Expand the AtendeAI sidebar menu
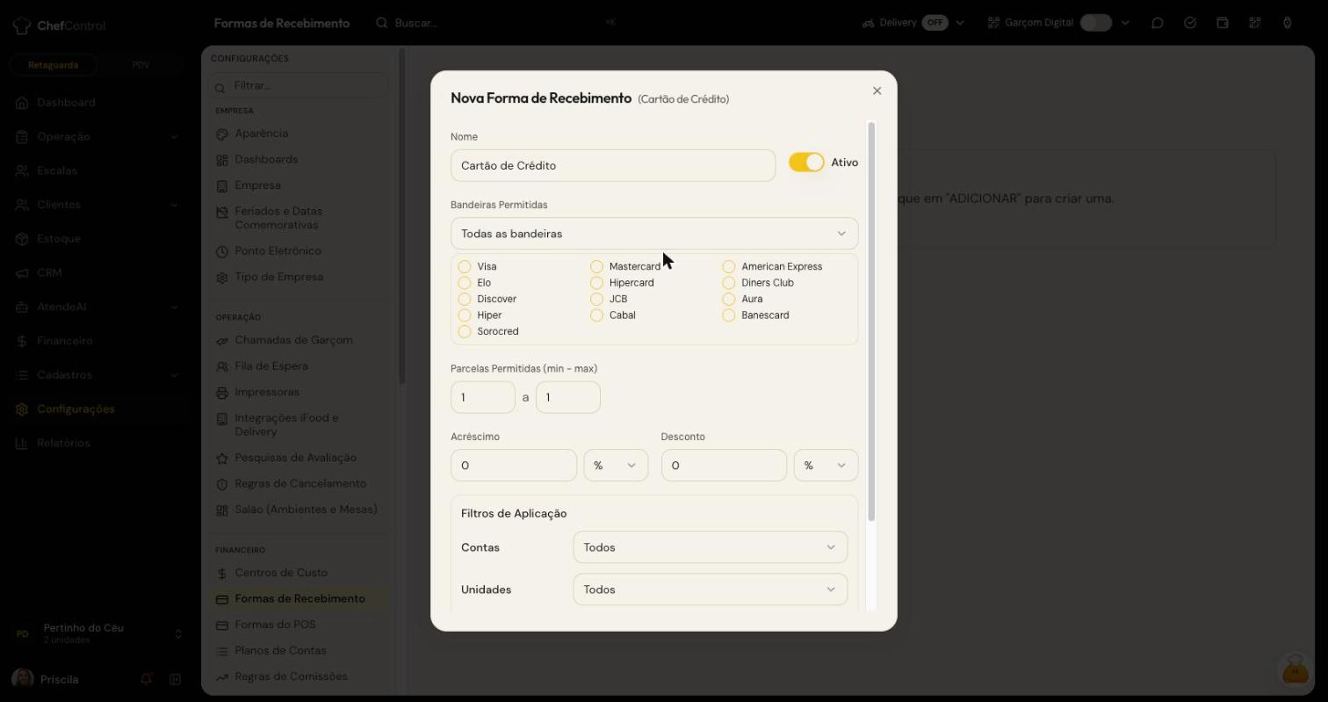Image resolution: width=1328 pixels, height=702 pixels. tap(97, 307)
